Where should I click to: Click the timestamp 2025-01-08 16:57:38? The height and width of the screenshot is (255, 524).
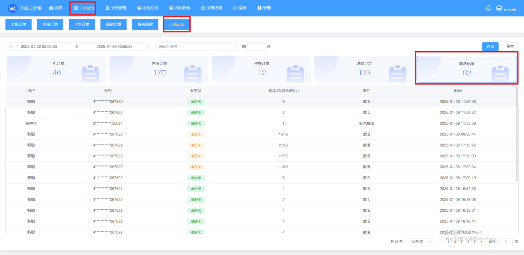(x=457, y=189)
